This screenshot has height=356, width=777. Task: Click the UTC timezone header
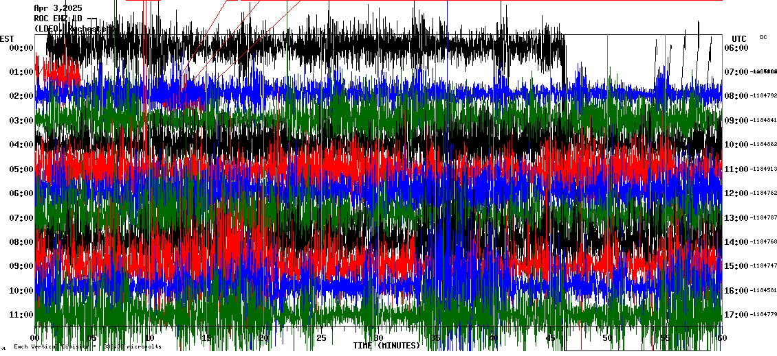point(739,38)
